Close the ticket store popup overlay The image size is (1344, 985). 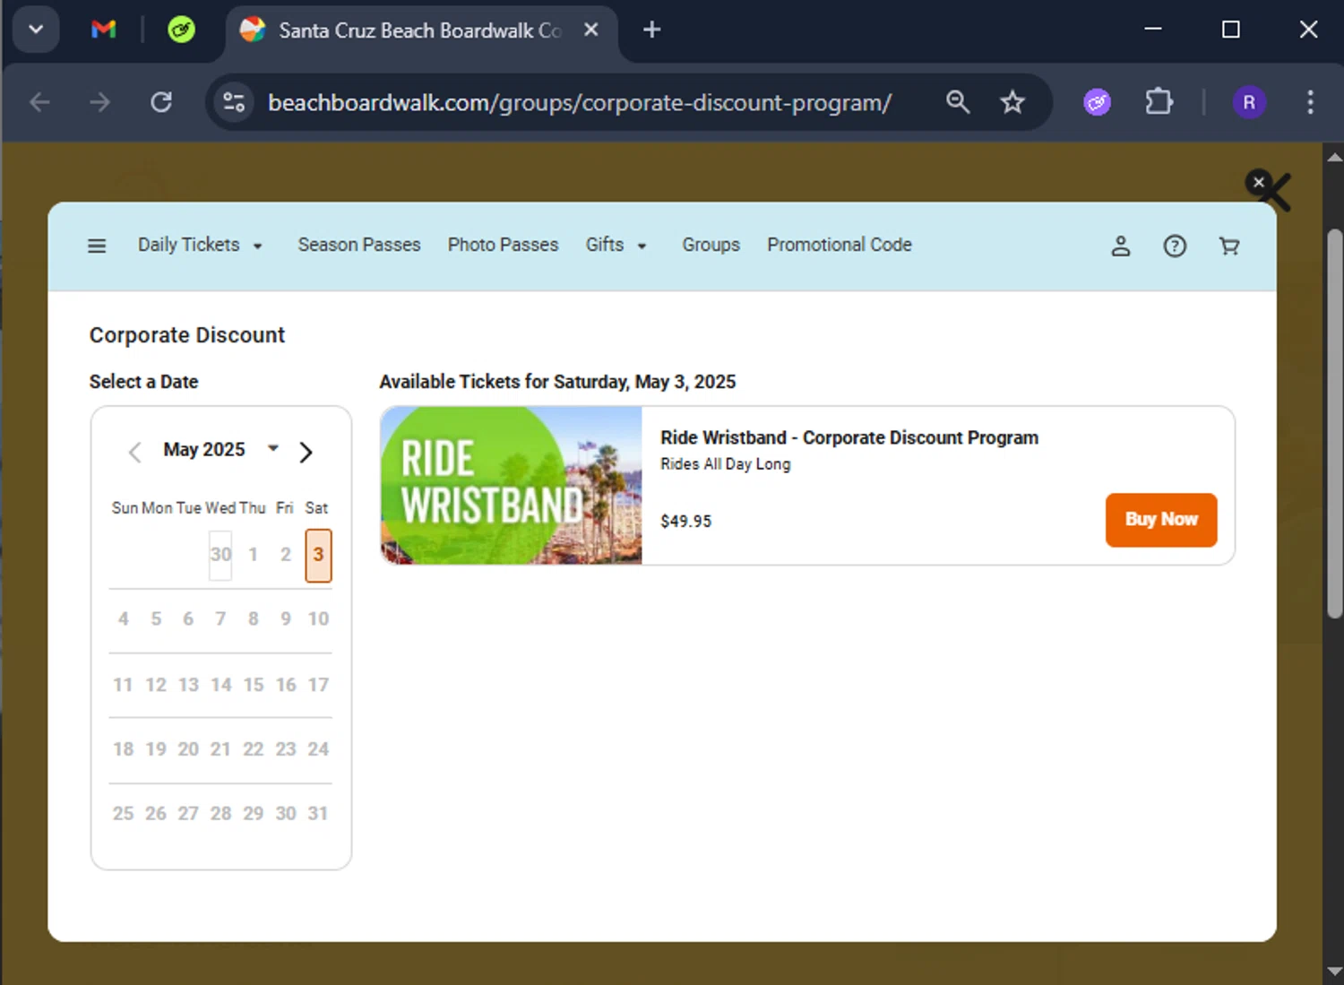[1259, 182]
